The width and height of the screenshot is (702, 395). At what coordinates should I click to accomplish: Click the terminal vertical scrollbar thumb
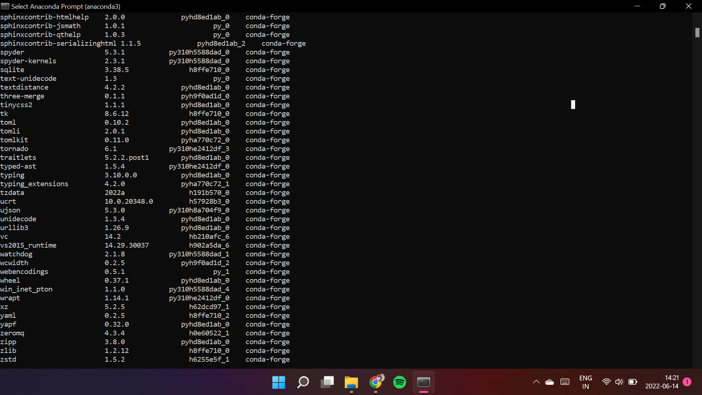(697, 33)
